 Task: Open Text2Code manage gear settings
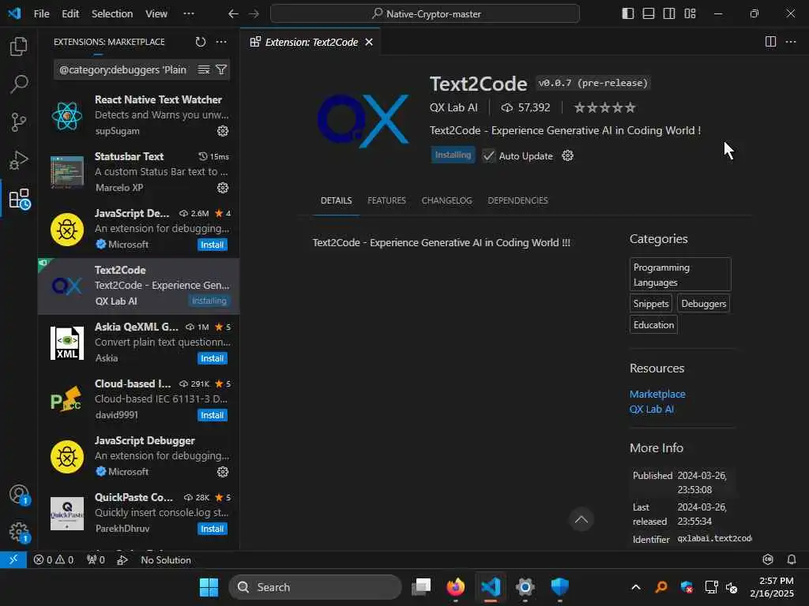pyautogui.click(x=567, y=155)
